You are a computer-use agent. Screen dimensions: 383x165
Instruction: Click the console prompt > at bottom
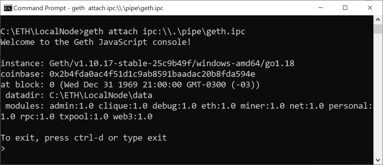click(x=3, y=149)
